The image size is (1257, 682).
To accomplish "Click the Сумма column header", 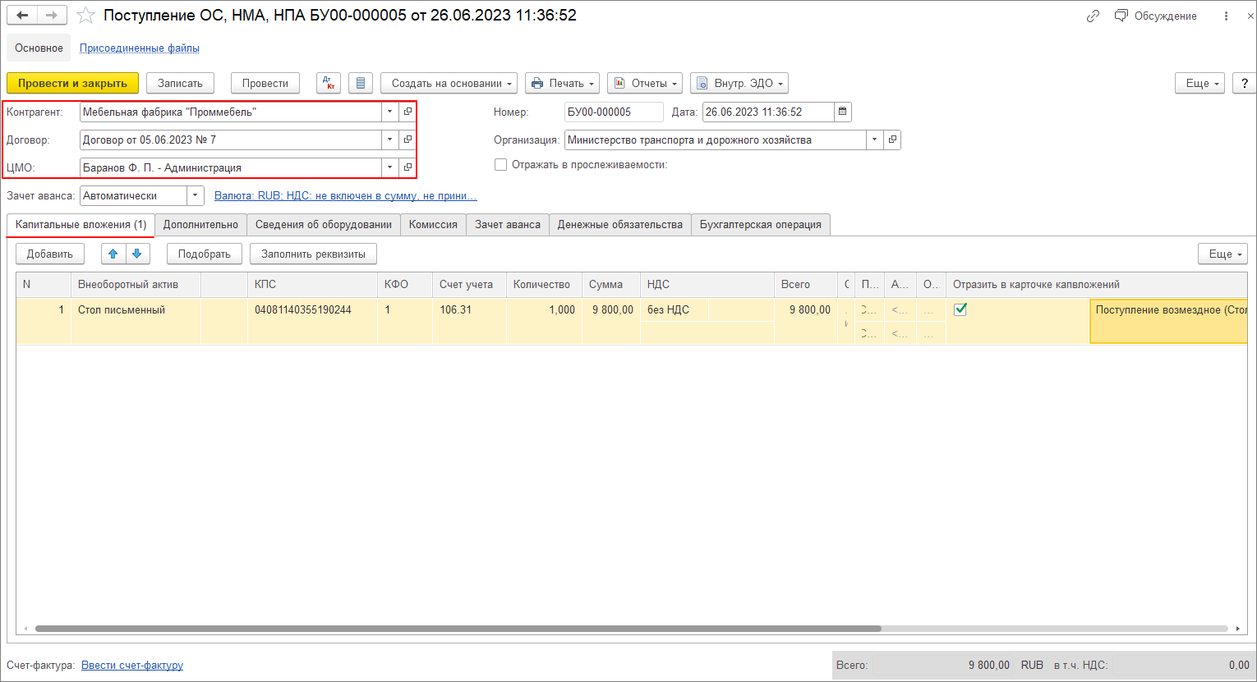I will point(610,284).
